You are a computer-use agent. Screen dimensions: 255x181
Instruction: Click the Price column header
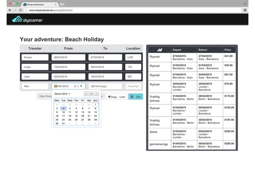(x=229, y=50)
